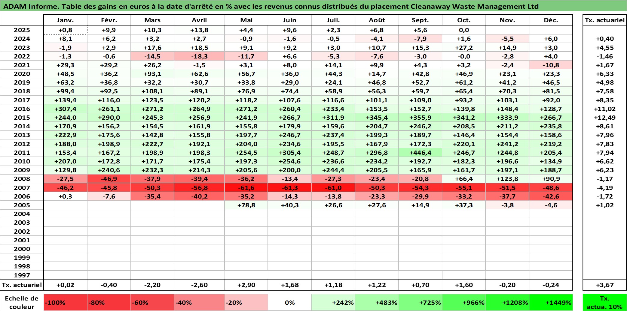Screen dimensions: 627x311
Task: Select the Mars column header
Action: point(152,20)
